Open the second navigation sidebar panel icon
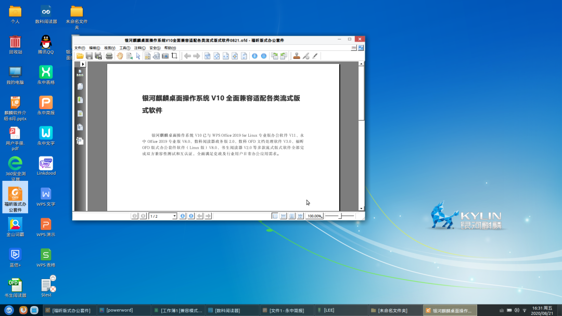562x316 pixels. [80, 87]
